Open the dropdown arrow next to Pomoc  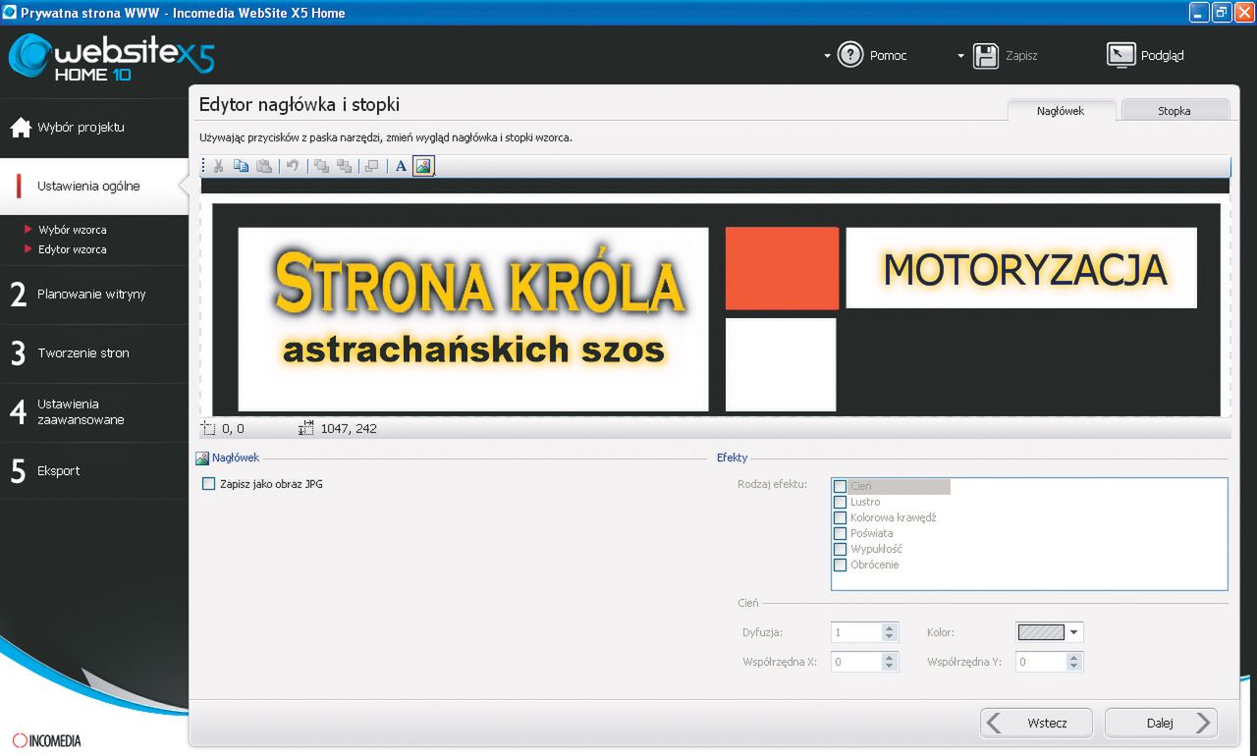[827, 56]
